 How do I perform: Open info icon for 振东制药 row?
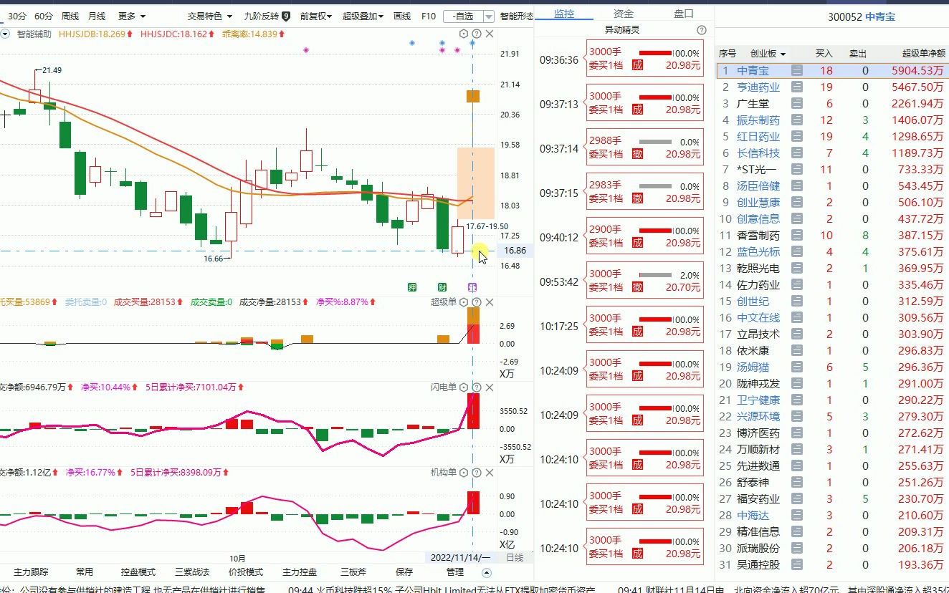[x=797, y=120]
